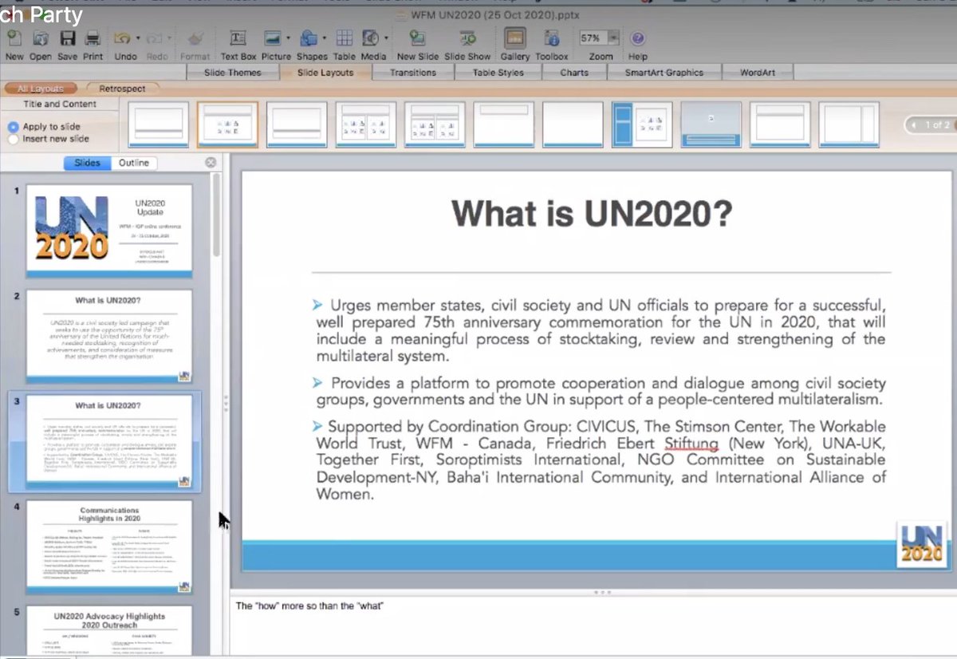Viewport: 957px width, 659px height.
Task: Select the Apply to slide radio button
Action: coord(13,127)
